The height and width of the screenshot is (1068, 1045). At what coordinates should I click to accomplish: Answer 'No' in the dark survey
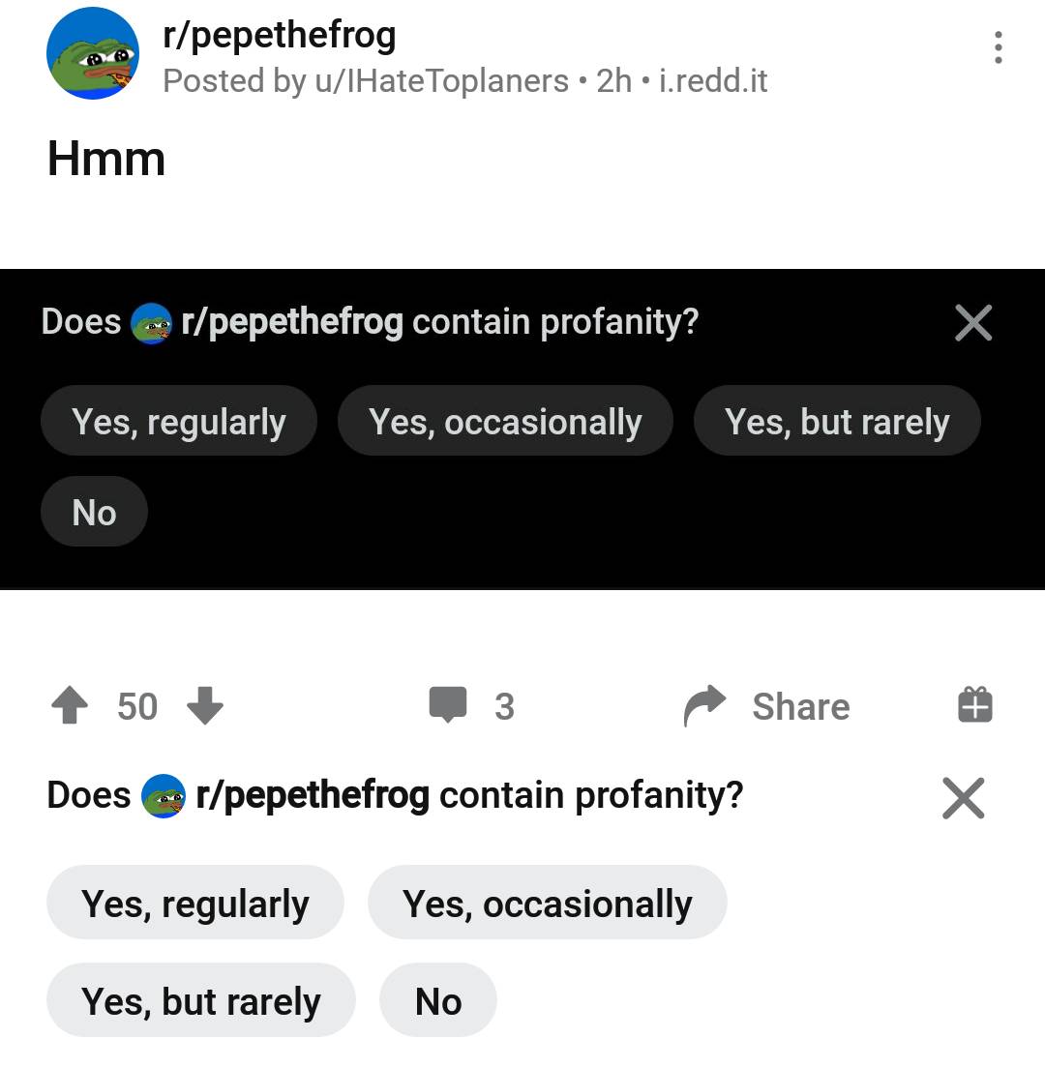click(94, 513)
